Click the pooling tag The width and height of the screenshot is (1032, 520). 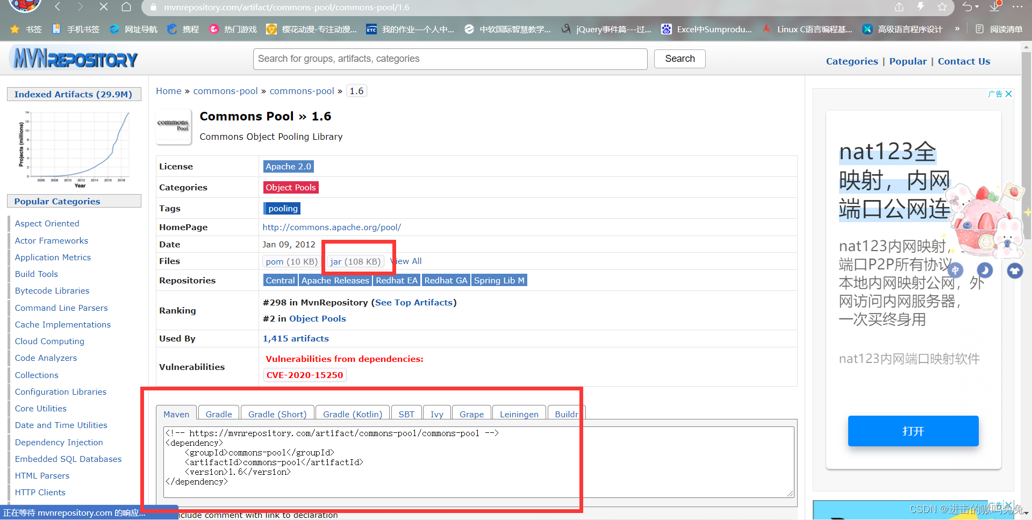(x=282, y=208)
